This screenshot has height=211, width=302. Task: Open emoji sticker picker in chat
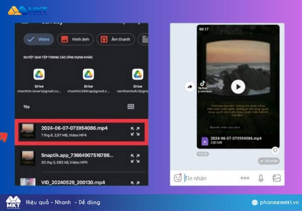click(178, 178)
